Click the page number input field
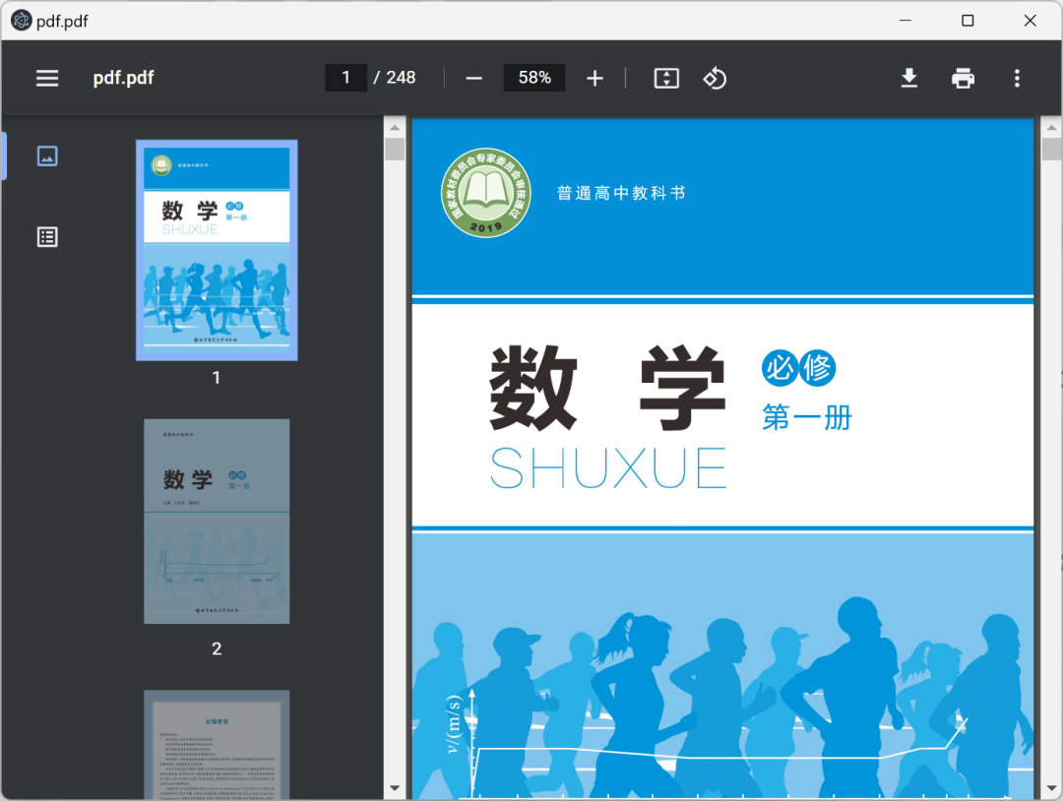 [345, 78]
